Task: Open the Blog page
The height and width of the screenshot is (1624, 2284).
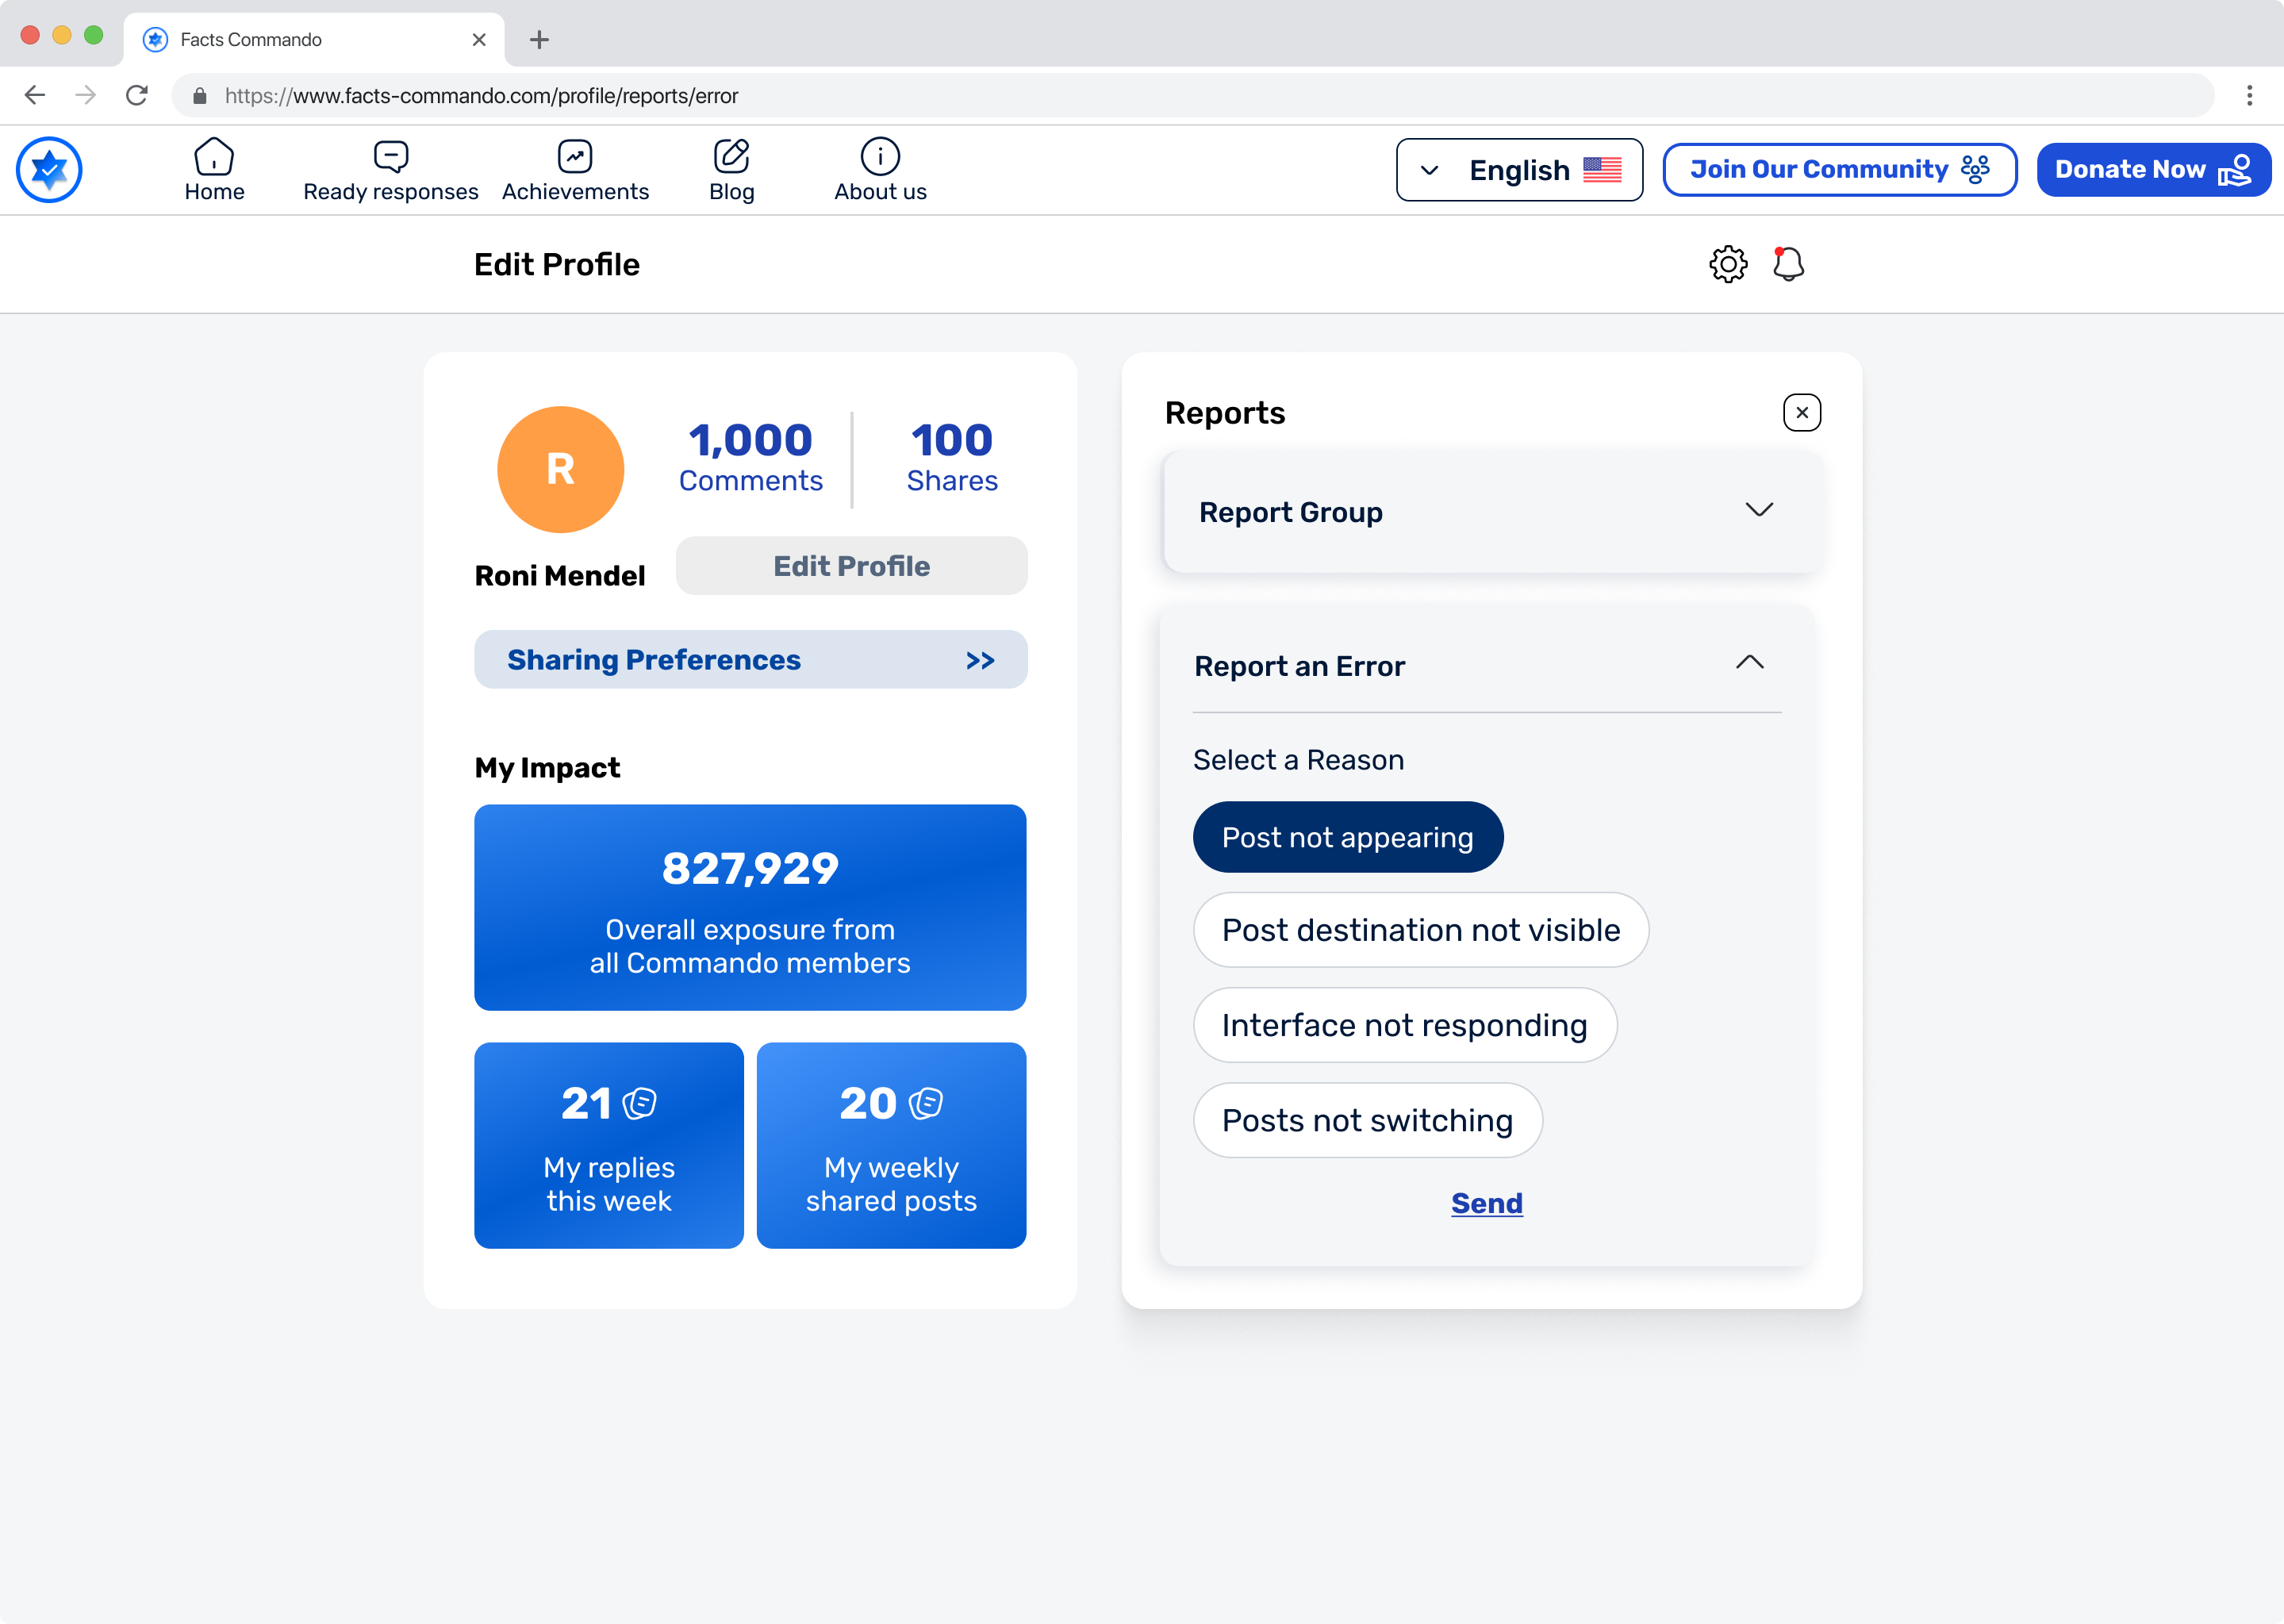Action: point(732,170)
